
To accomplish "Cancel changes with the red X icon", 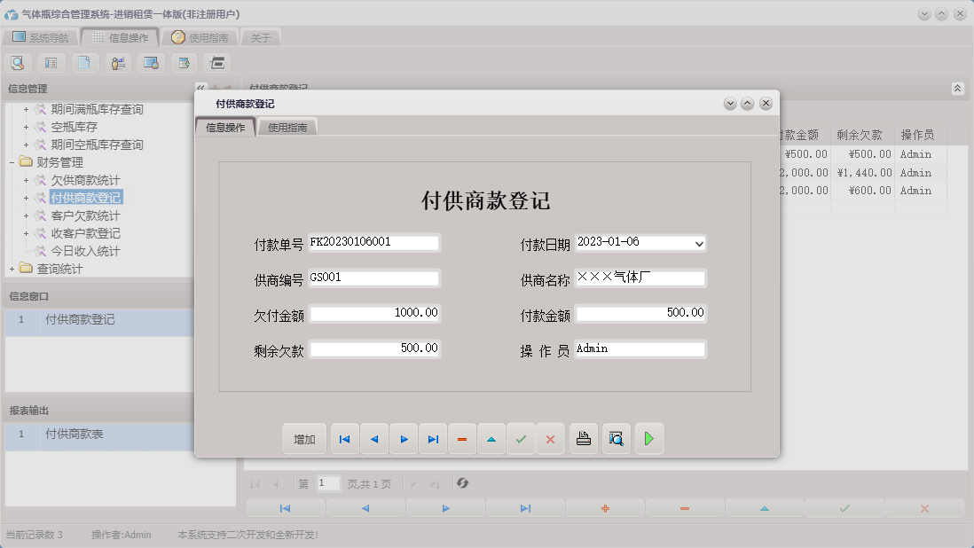I will [x=550, y=438].
